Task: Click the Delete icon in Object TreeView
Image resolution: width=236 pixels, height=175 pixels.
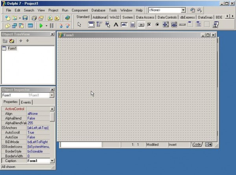Action: coord(12,41)
